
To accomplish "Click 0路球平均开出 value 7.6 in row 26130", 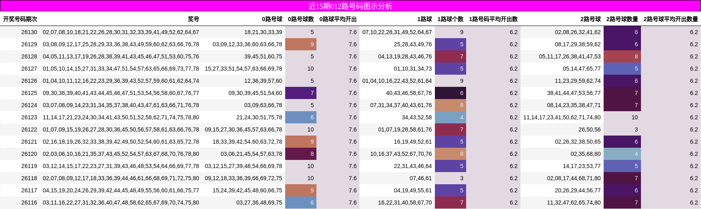I will [x=353, y=32].
